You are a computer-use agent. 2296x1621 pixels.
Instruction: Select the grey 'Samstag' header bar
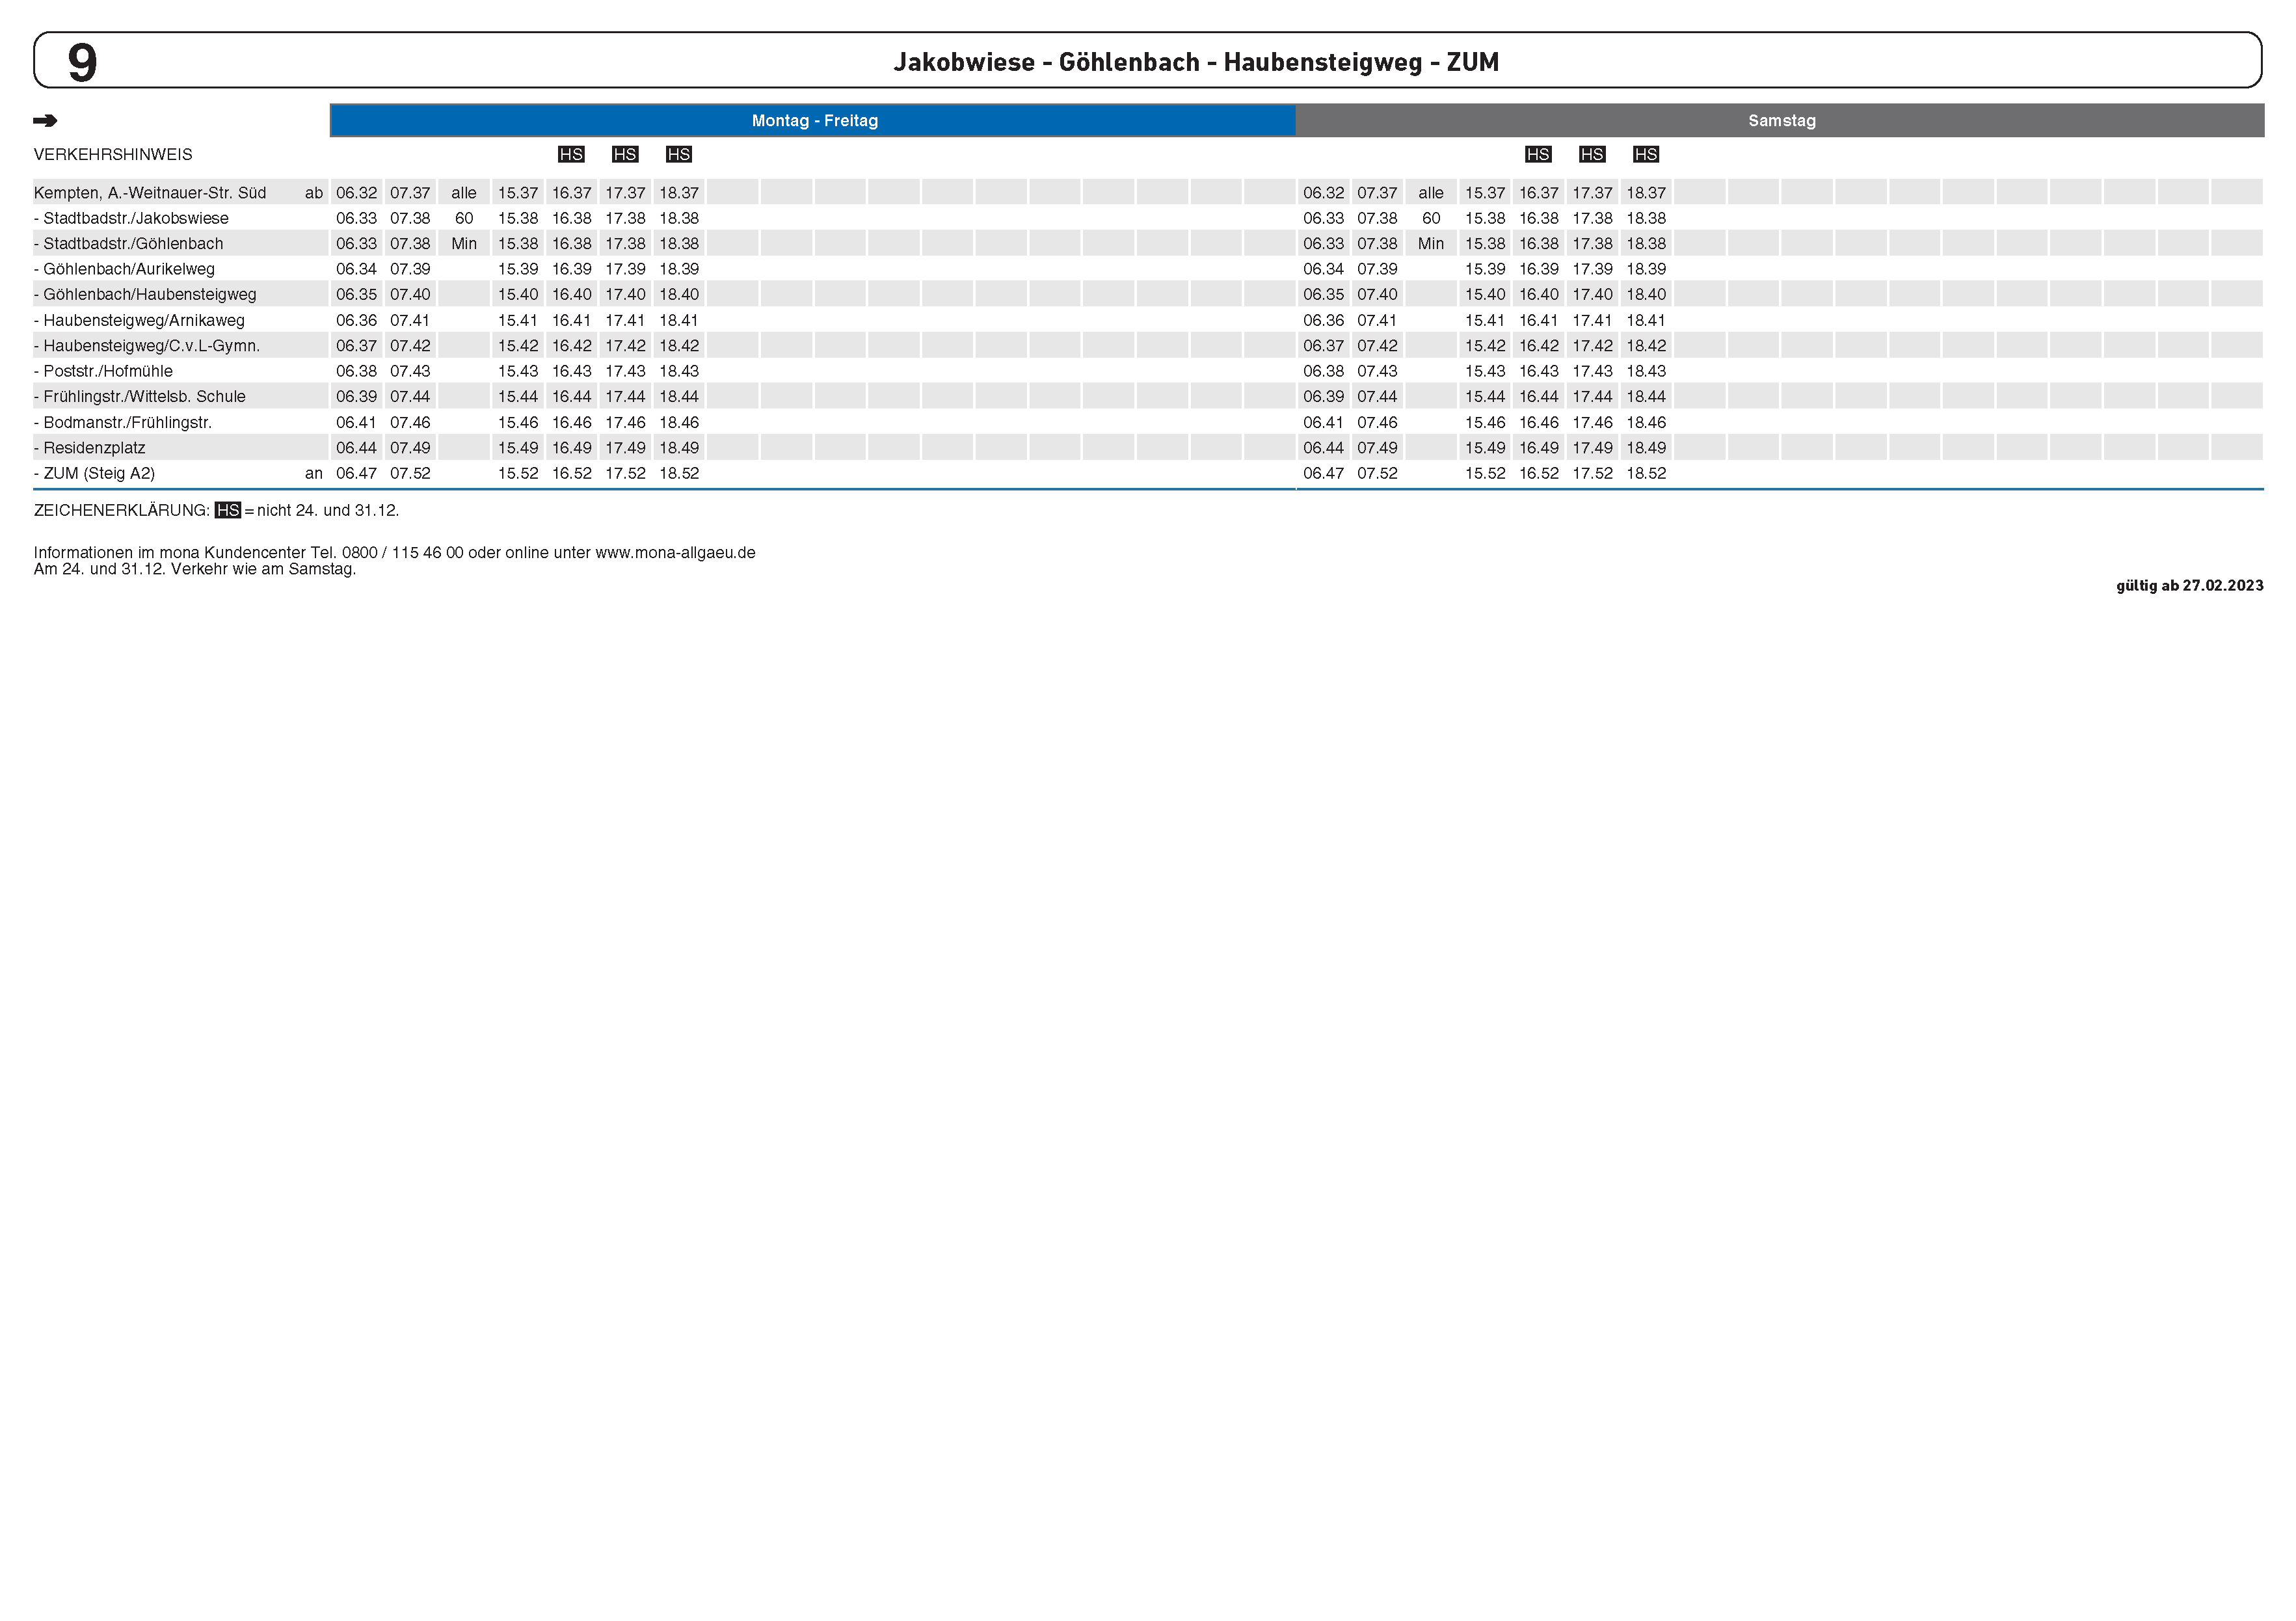(x=1780, y=120)
